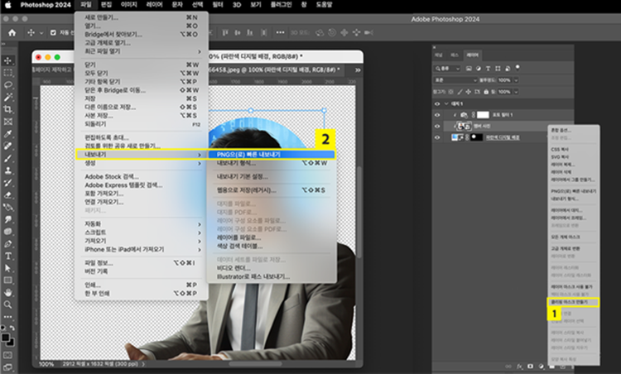Image resolution: width=621 pixels, height=374 pixels.
Task: Select the Move tool in the toolbox
Action: click(8, 60)
